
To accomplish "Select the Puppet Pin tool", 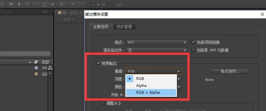I will pyautogui.click(x=73, y=4).
